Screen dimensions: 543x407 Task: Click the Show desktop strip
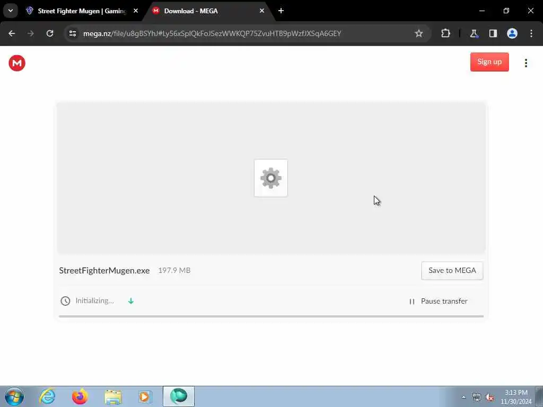[539, 396]
